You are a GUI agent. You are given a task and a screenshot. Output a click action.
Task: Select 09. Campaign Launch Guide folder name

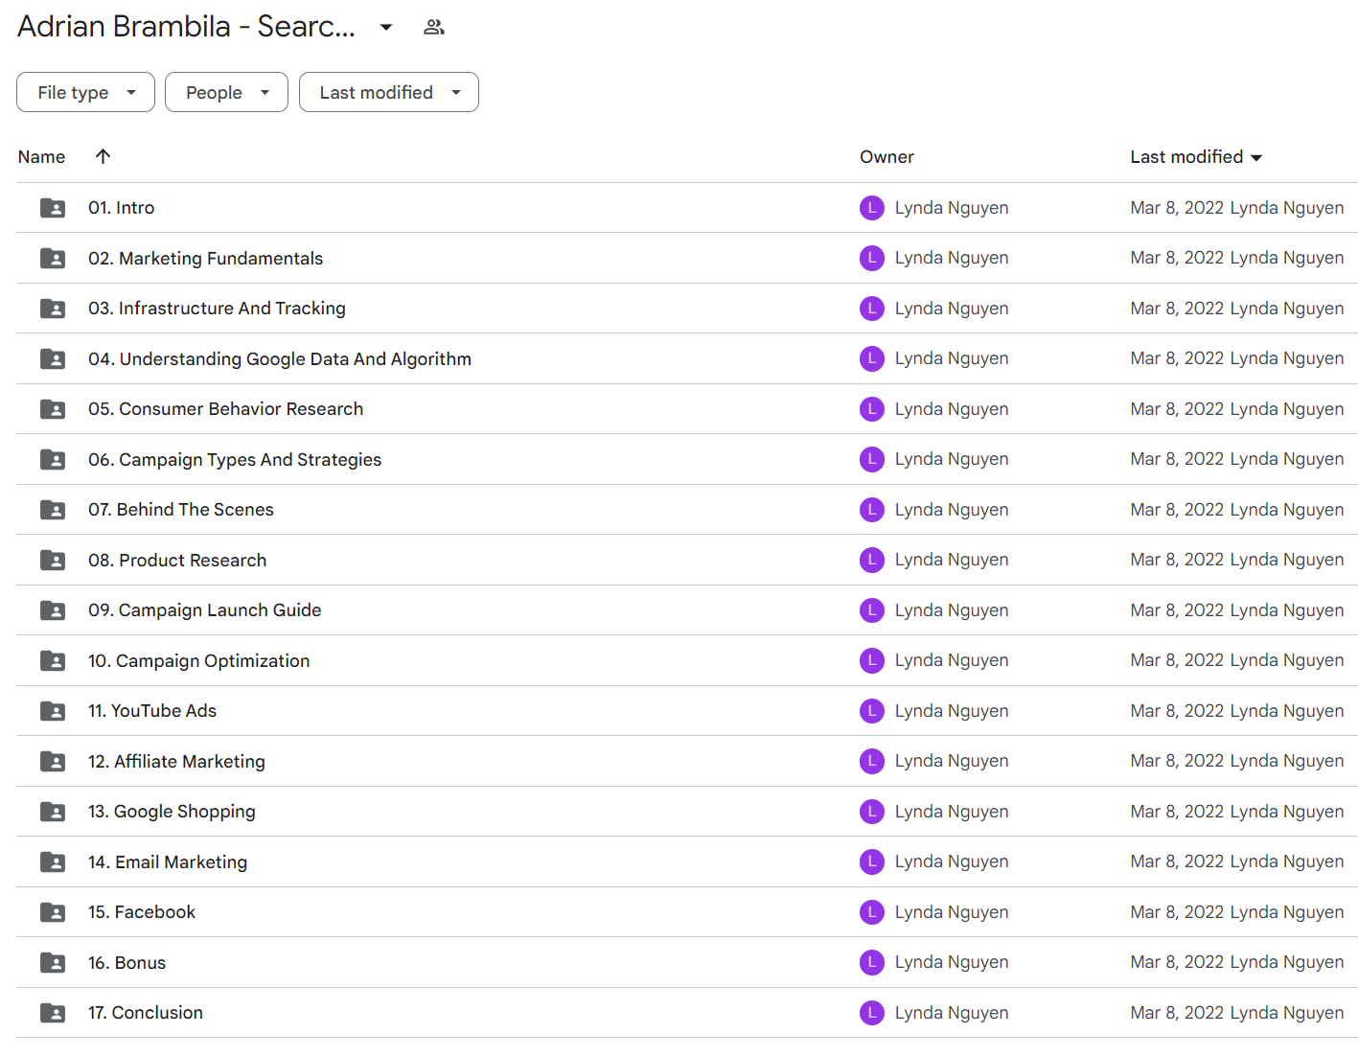point(204,610)
